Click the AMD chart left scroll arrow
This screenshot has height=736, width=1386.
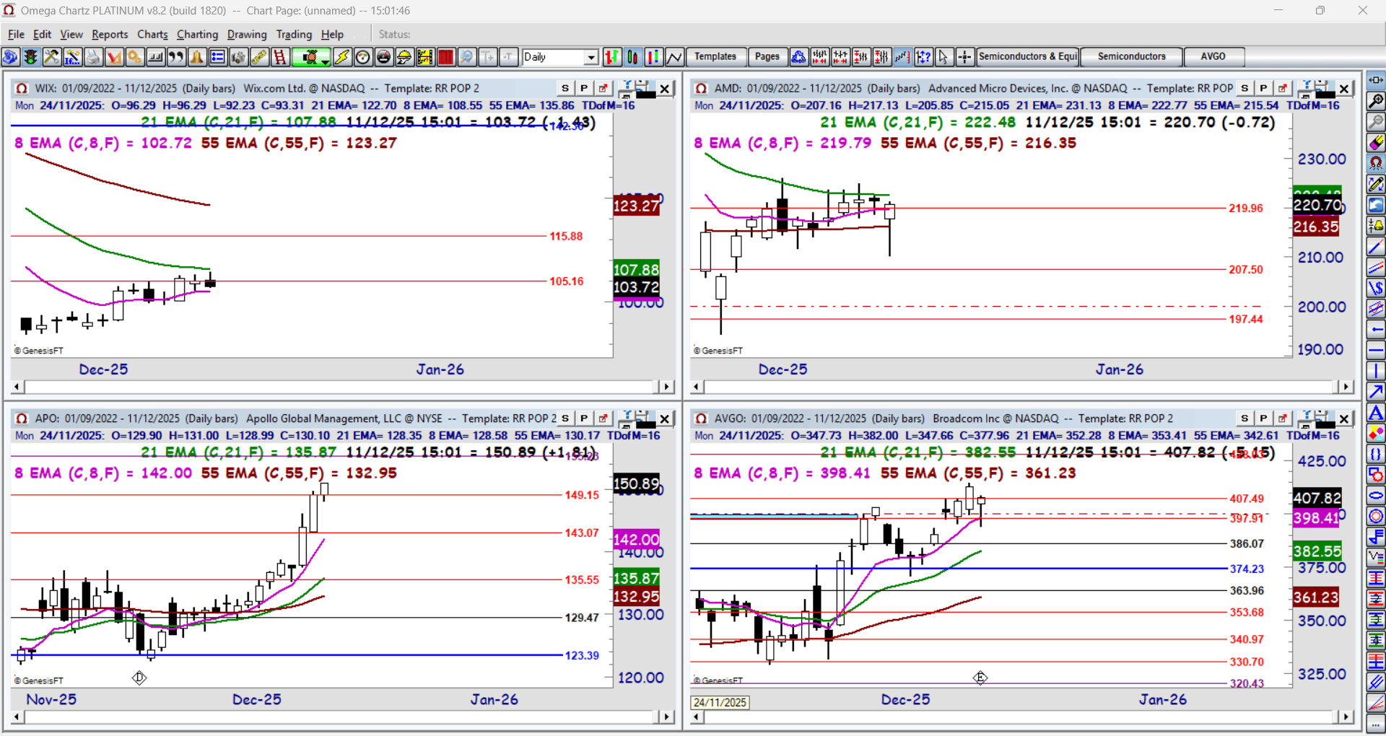click(x=697, y=387)
